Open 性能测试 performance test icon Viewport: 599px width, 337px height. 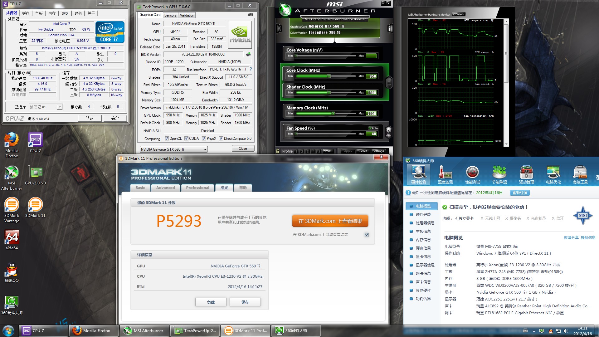tap(472, 174)
